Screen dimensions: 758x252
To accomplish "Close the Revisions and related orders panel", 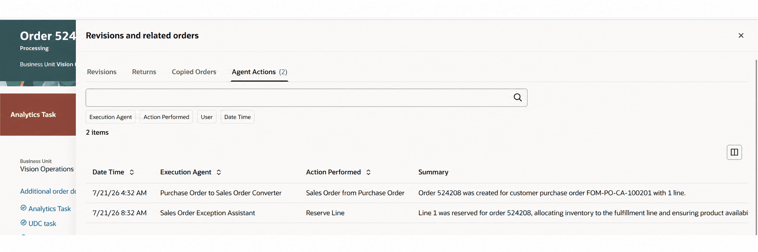I will click(x=741, y=36).
